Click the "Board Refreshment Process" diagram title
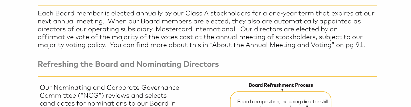The width and height of the screenshot is (411, 107). pos(281,85)
